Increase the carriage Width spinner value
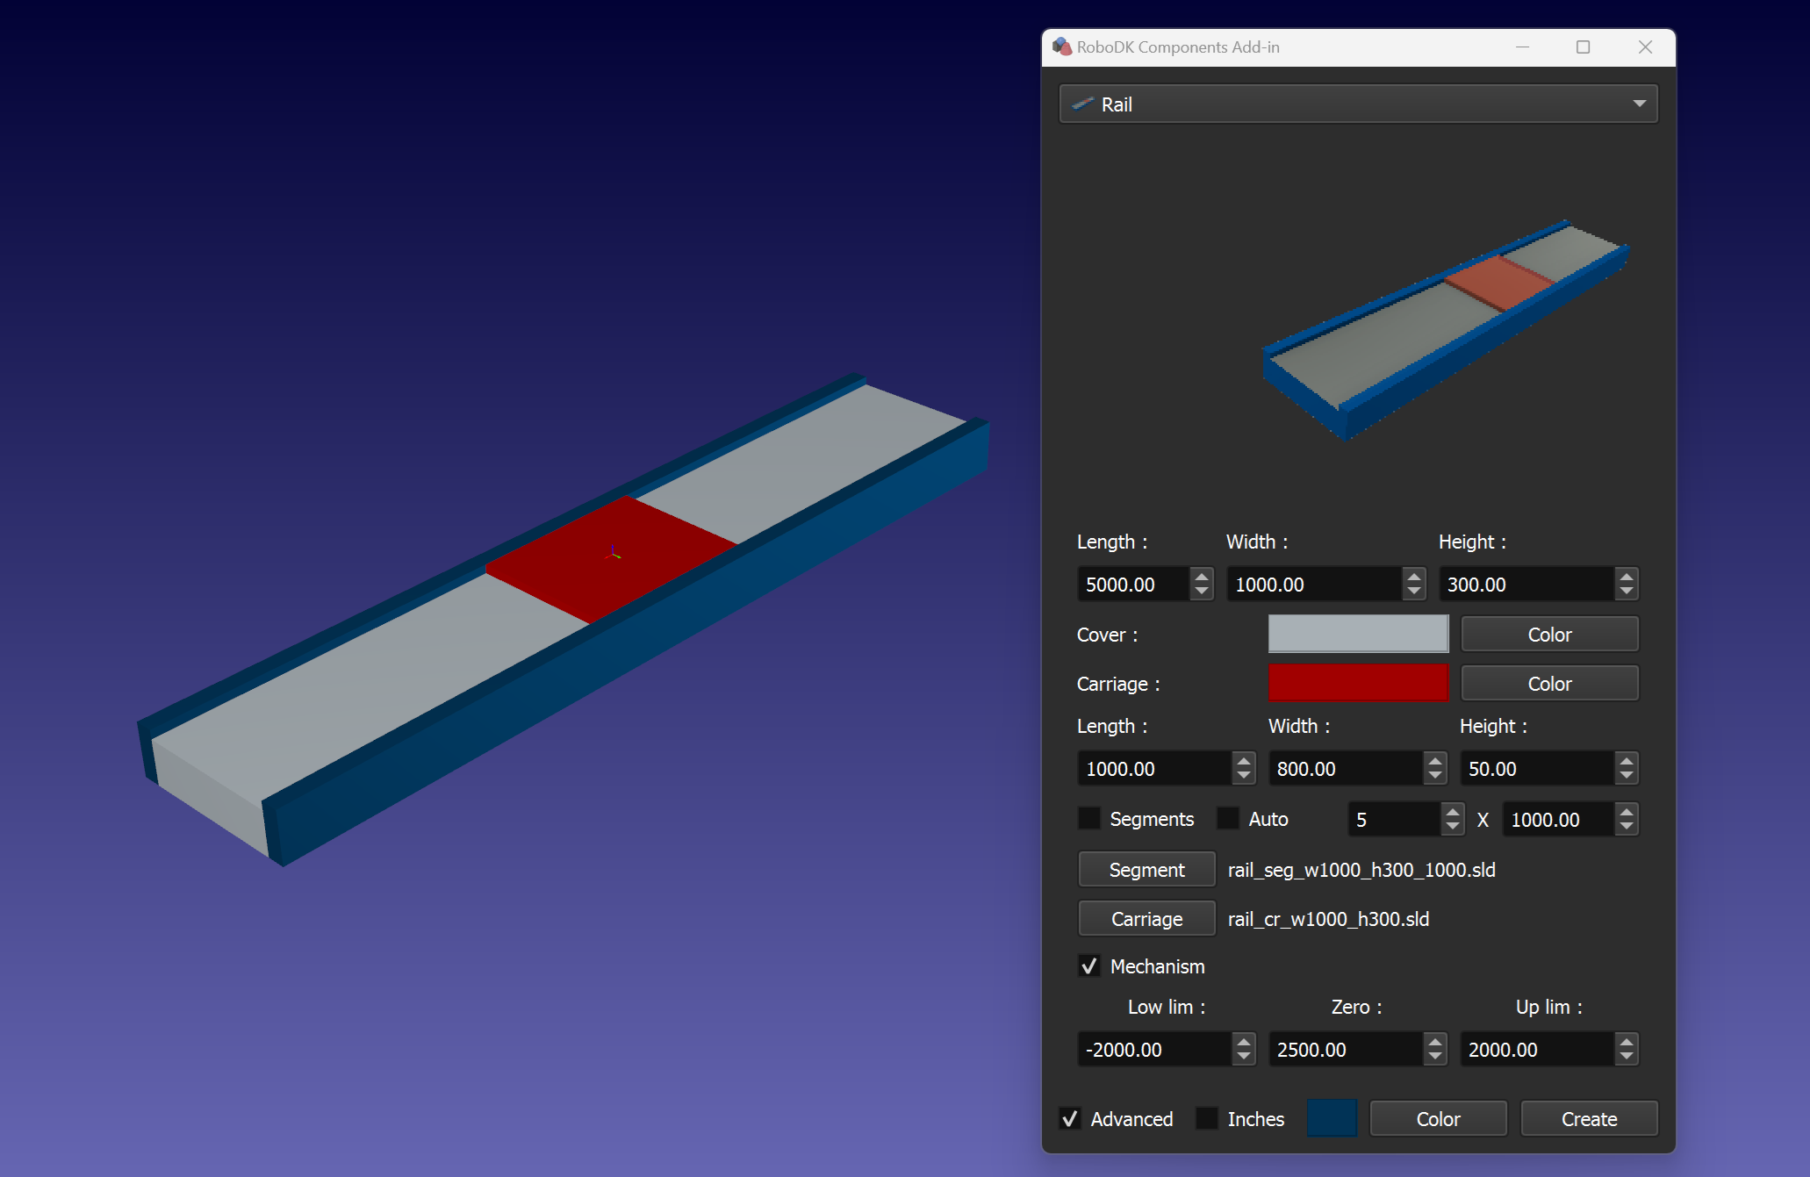1810x1177 pixels. point(1435,761)
